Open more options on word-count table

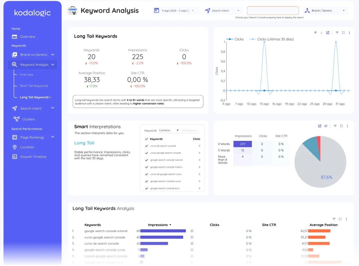click(x=347, y=126)
